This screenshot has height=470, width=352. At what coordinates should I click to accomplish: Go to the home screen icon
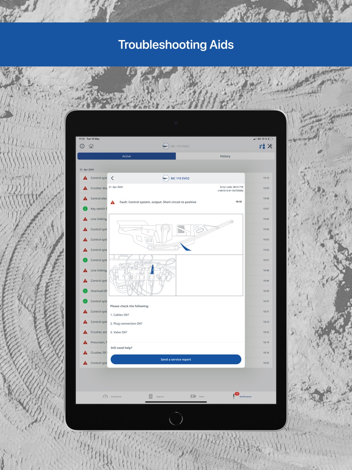point(91,146)
